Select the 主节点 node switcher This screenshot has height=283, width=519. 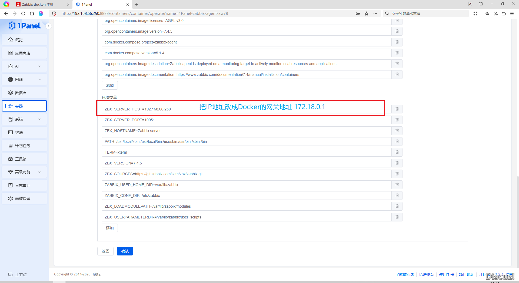click(x=18, y=275)
